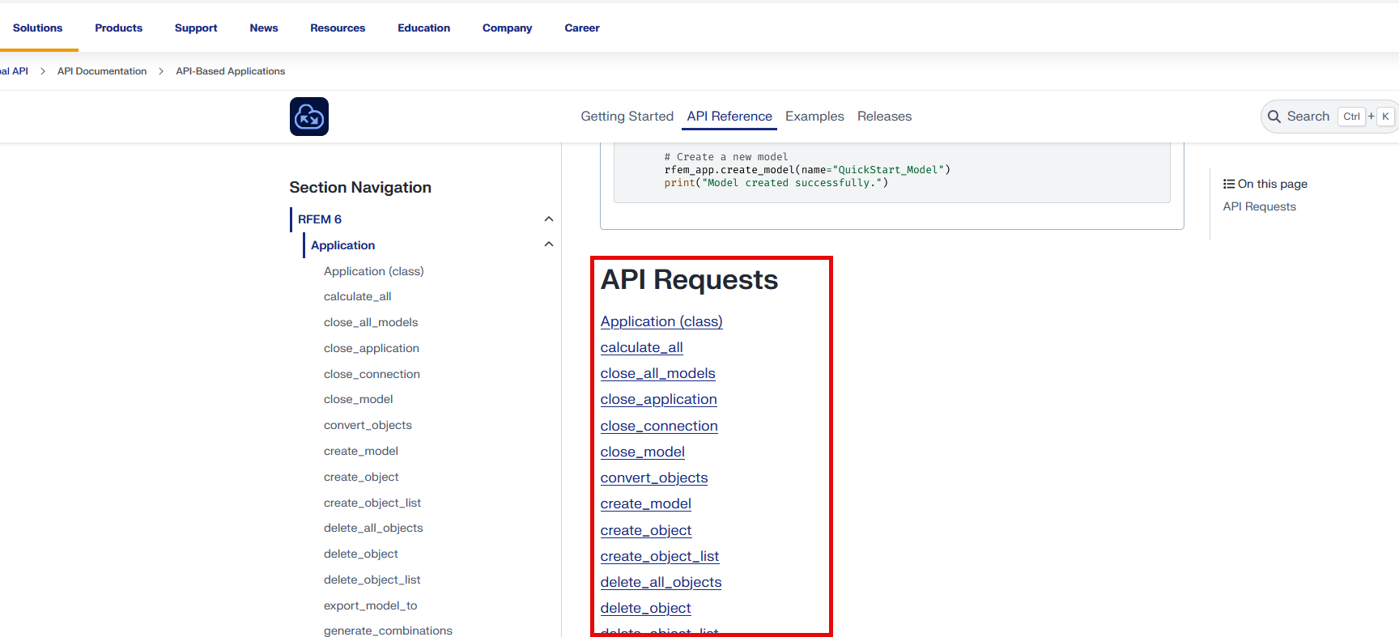Open calculate_all in sidebar navigation
This screenshot has width=1399, height=637.
358,296
